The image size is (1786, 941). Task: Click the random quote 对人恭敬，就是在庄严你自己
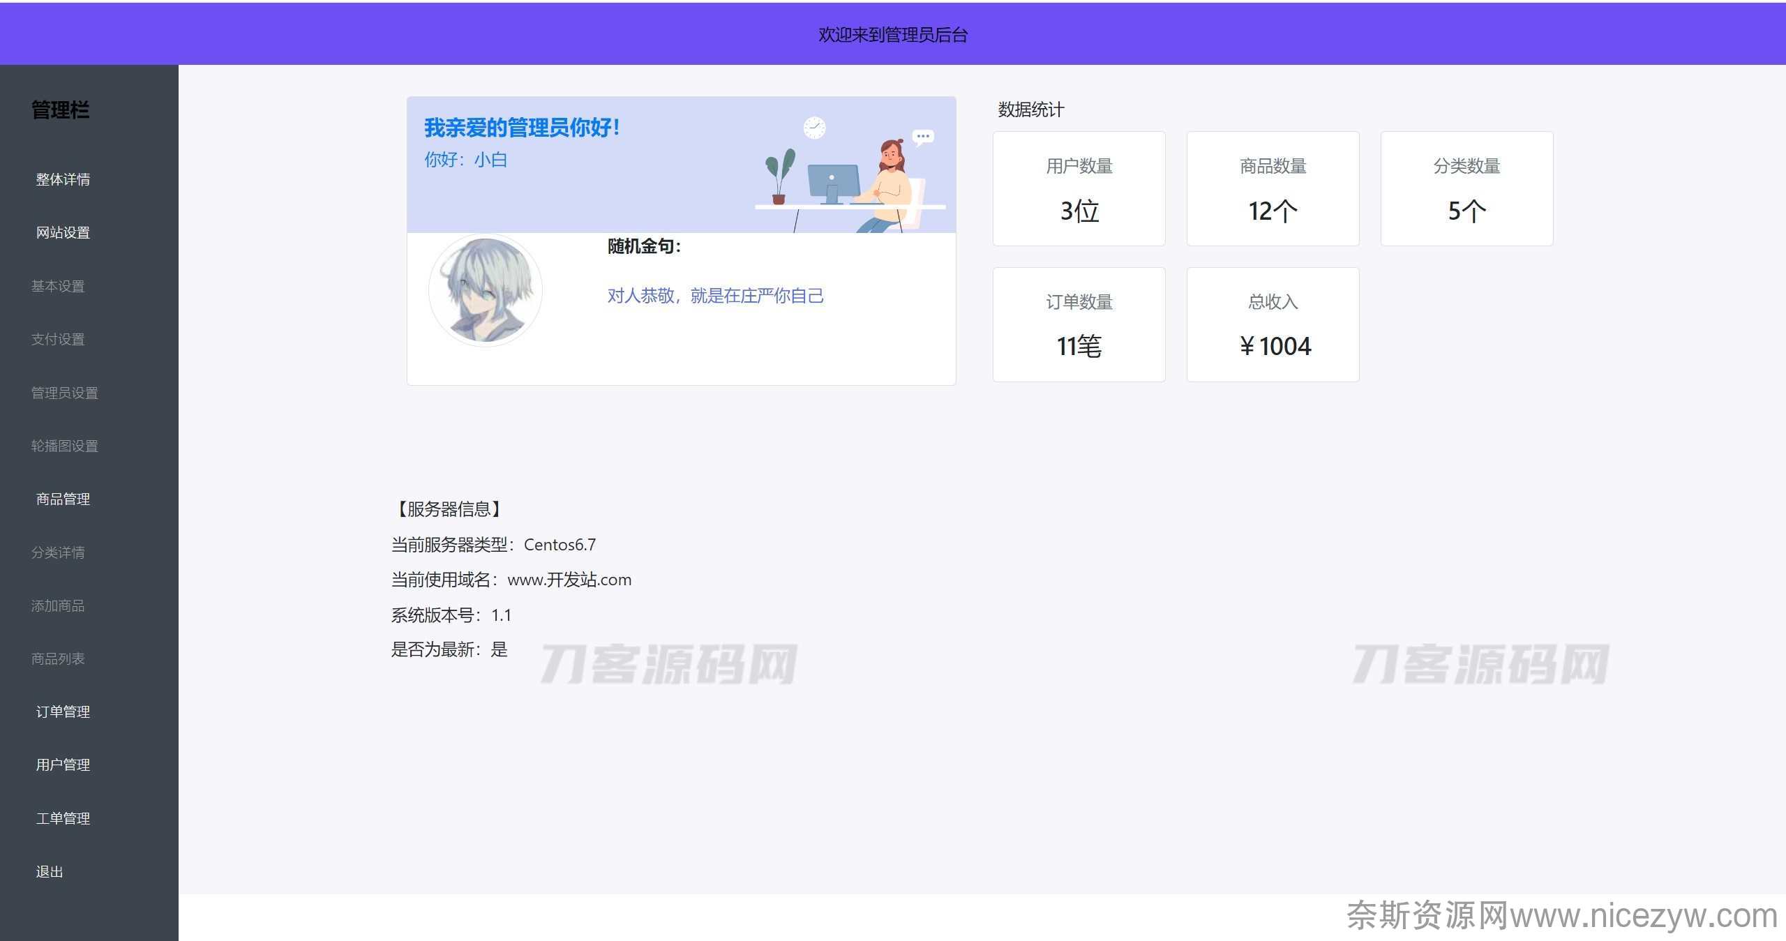point(715,296)
